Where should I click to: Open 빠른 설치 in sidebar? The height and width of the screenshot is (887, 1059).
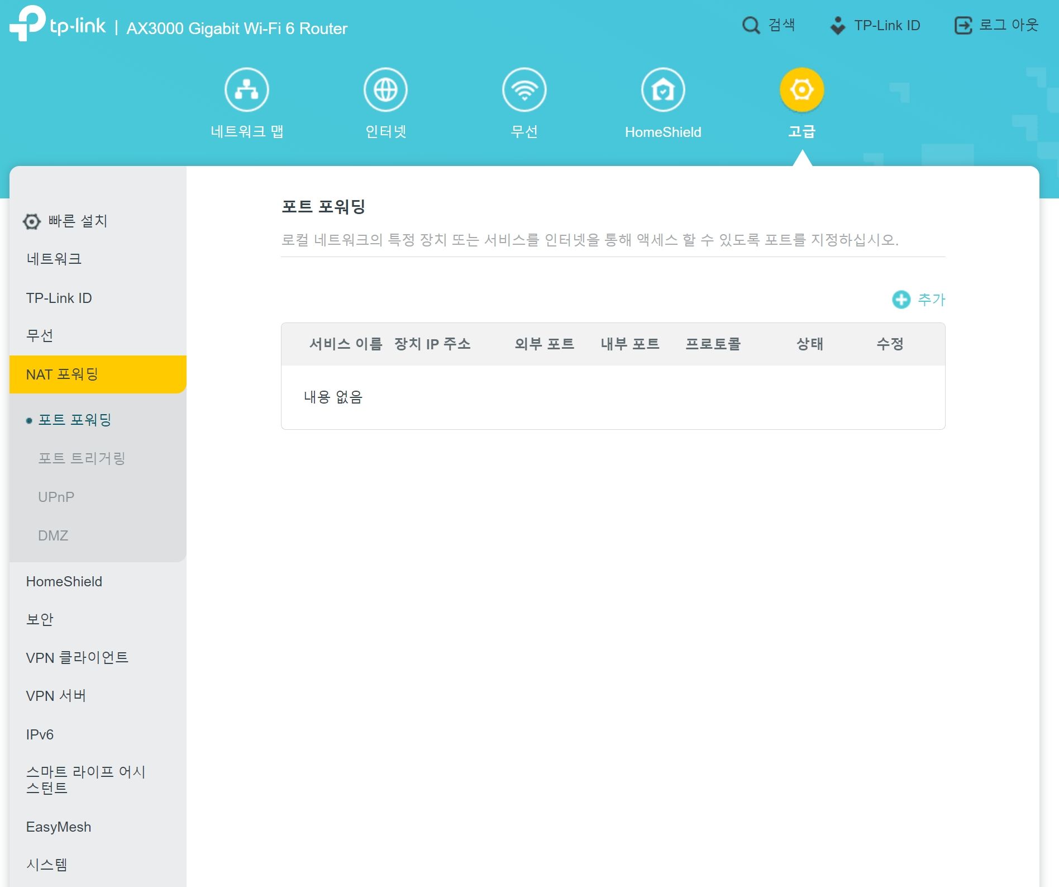click(x=78, y=221)
